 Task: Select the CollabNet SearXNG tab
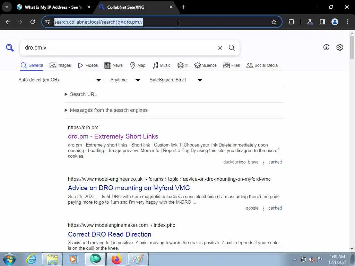(x=137, y=7)
